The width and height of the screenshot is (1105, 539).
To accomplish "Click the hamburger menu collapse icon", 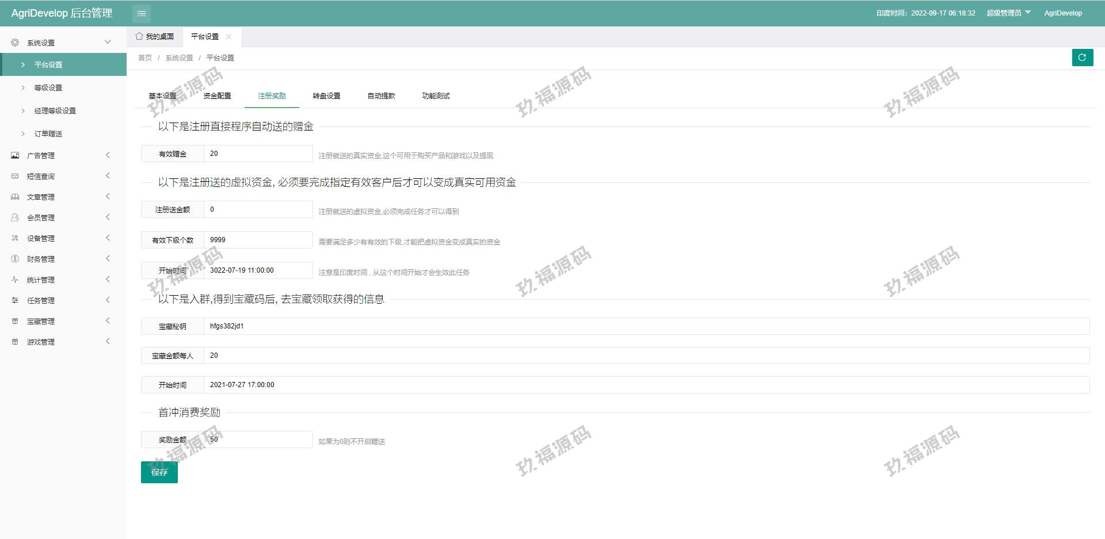I will click(x=142, y=13).
